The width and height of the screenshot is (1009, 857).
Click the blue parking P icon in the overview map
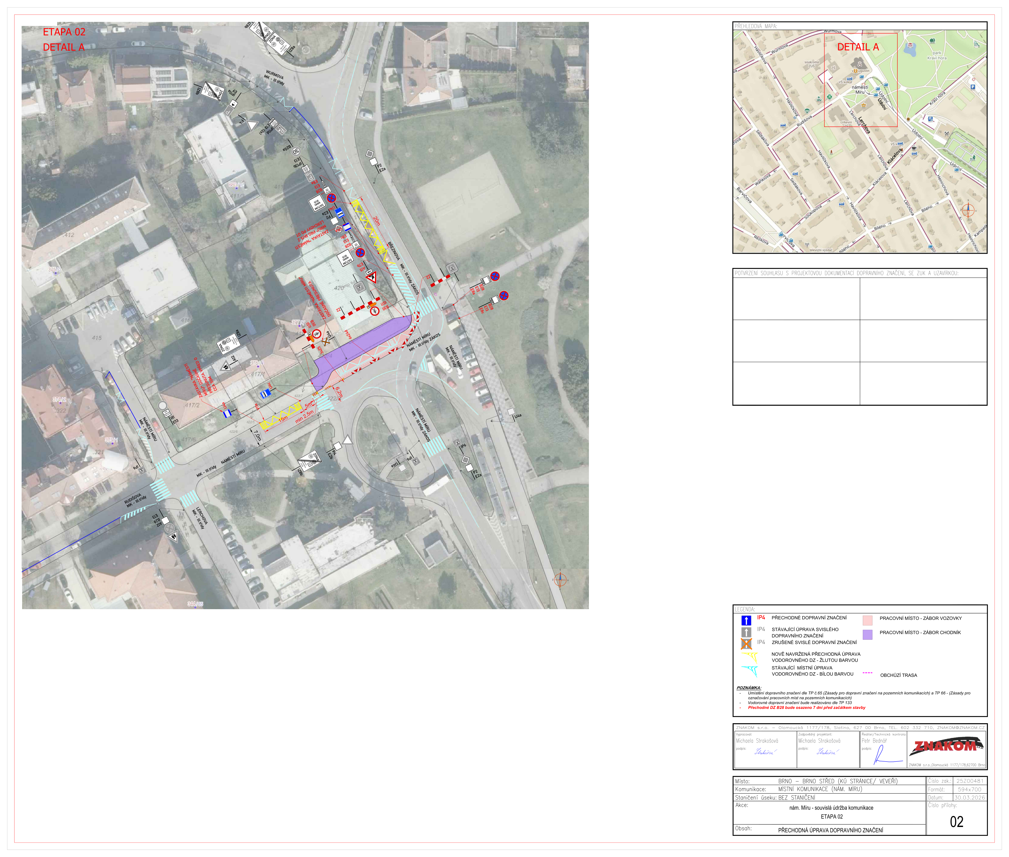pos(973,87)
